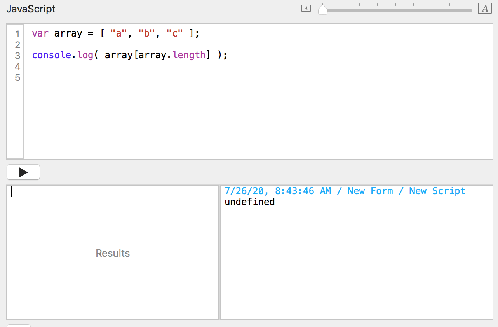The width and height of the screenshot is (498, 327).
Task: Select the undefined output in the console
Action: [249, 202]
